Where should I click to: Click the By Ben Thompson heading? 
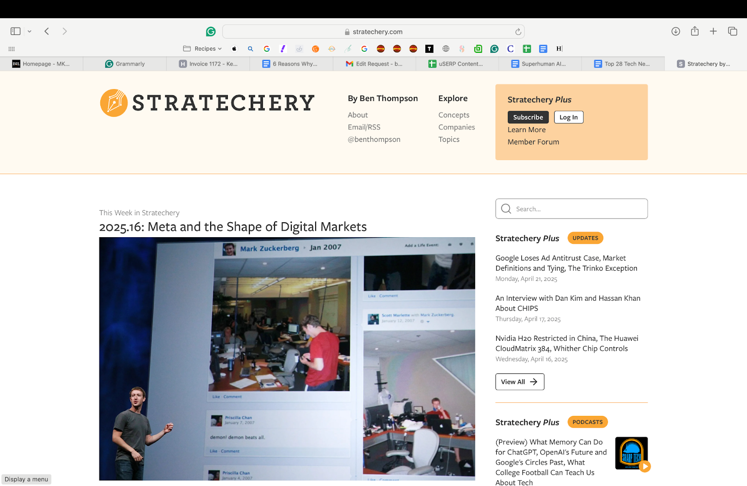(x=383, y=99)
